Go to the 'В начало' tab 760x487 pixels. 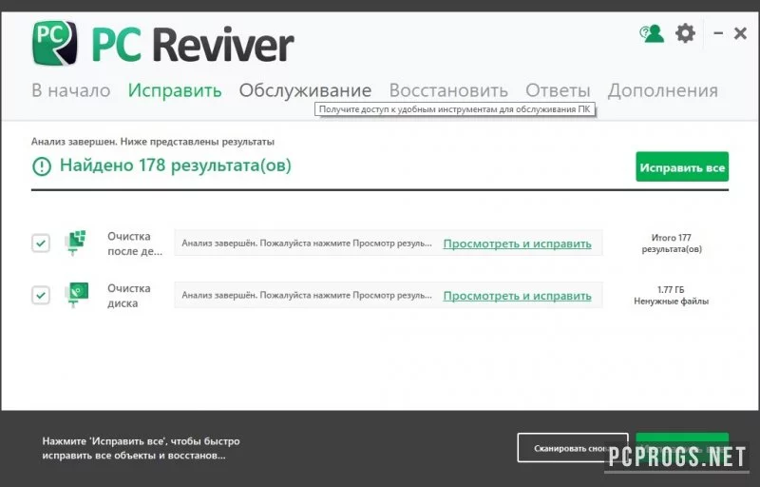pyautogui.click(x=70, y=90)
